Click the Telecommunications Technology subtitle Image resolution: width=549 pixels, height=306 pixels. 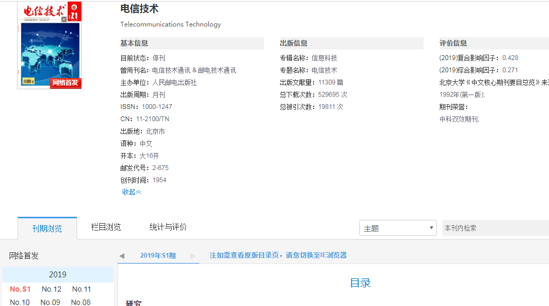[x=171, y=24]
